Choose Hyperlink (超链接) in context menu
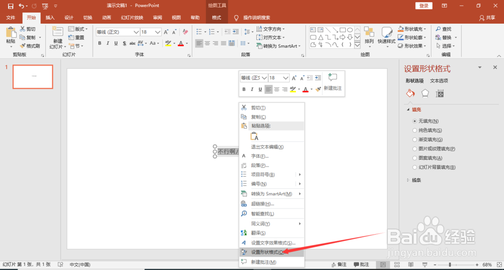 272,204
